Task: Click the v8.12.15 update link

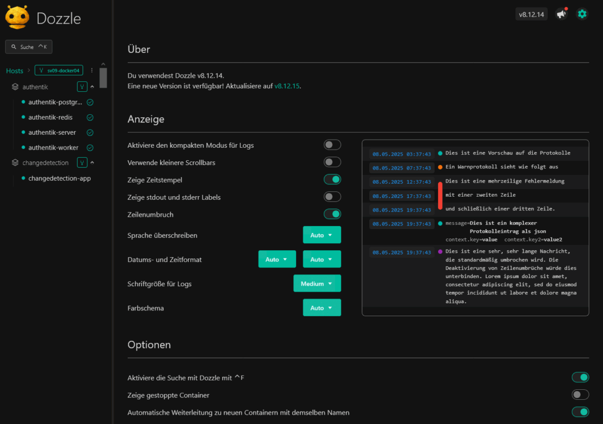Action: pyautogui.click(x=287, y=86)
